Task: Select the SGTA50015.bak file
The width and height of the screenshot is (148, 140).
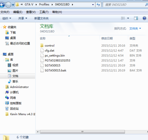Action: [x=56, y=70]
